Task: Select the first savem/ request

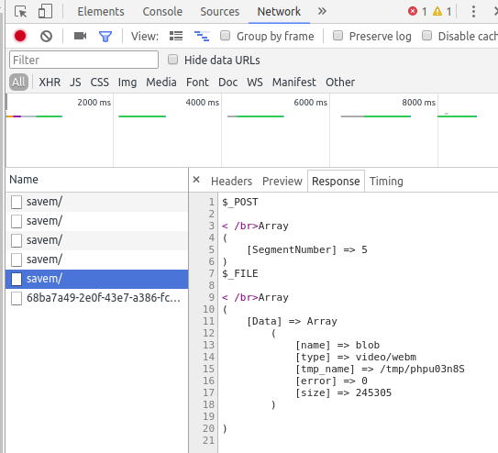Action: click(x=97, y=202)
